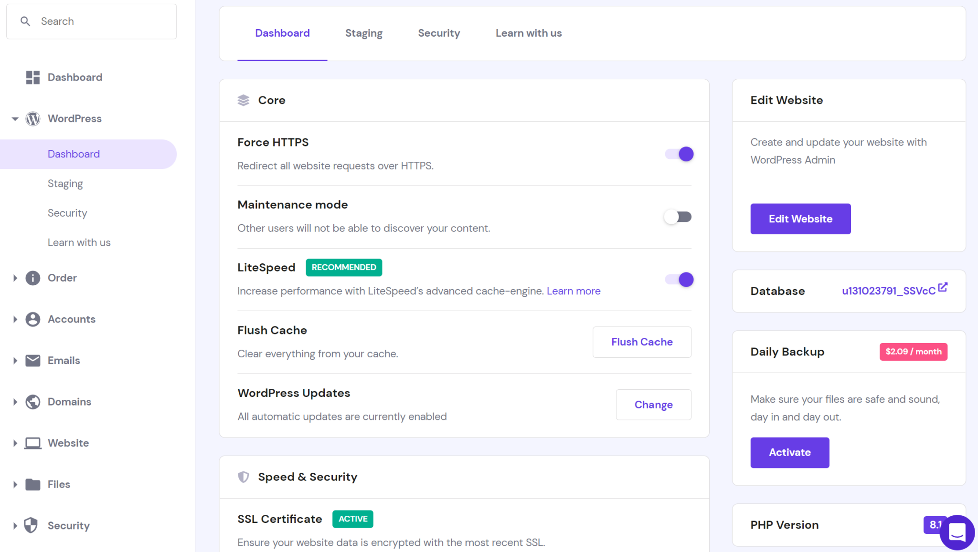Click the Security shield icon in sidebar
This screenshot has width=978, height=552.
tap(31, 525)
